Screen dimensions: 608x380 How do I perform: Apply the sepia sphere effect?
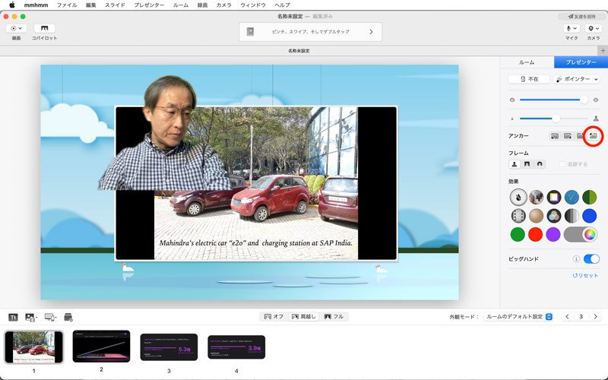pos(536,216)
